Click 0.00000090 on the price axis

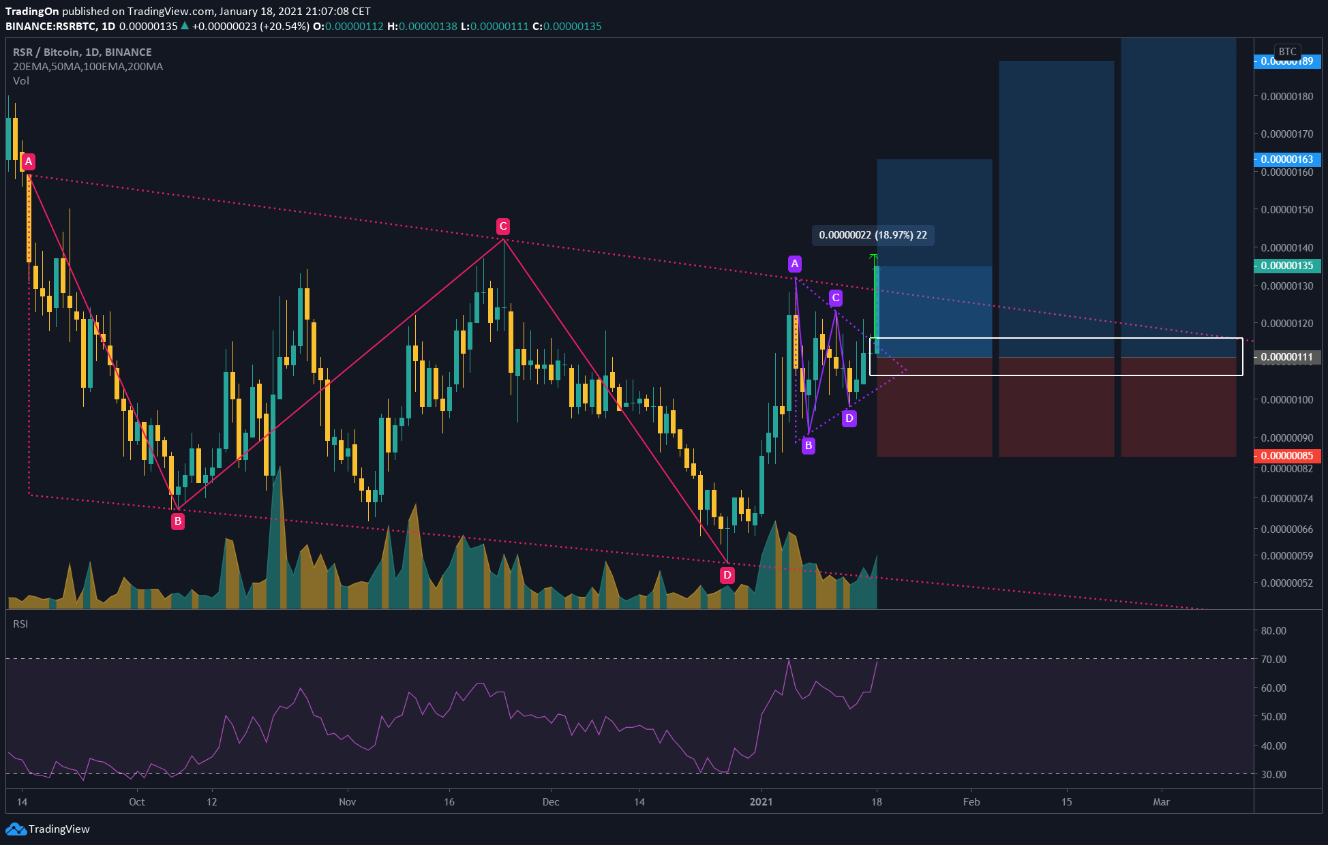pyautogui.click(x=1287, y=438)
